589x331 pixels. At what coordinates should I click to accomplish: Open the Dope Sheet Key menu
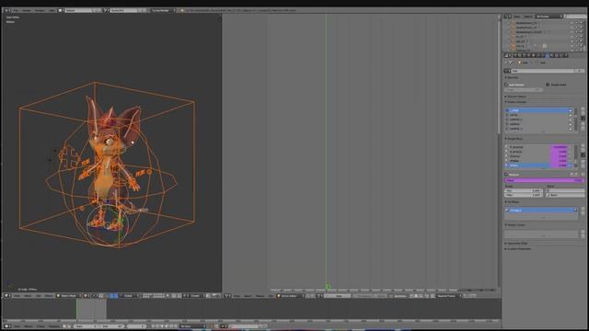(x=271, y=296)
